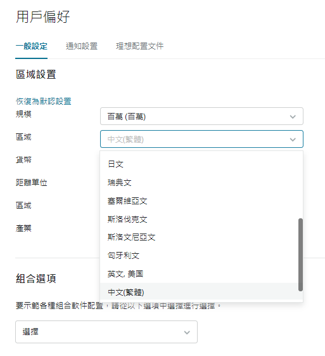Click the 區域設置 section heading

pyautogui.click(x=36, y=74)
